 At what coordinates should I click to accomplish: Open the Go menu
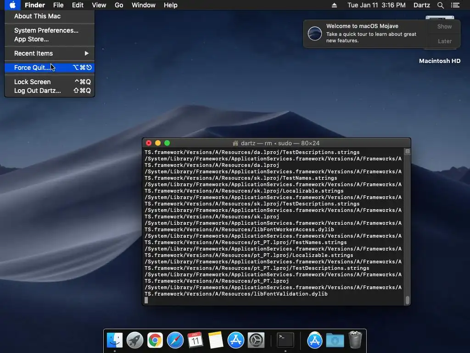[x=119, y=5]
